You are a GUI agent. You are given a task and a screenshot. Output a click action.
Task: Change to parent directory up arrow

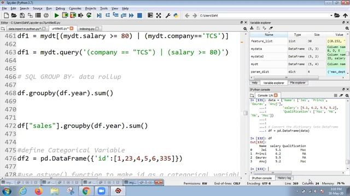345,15
